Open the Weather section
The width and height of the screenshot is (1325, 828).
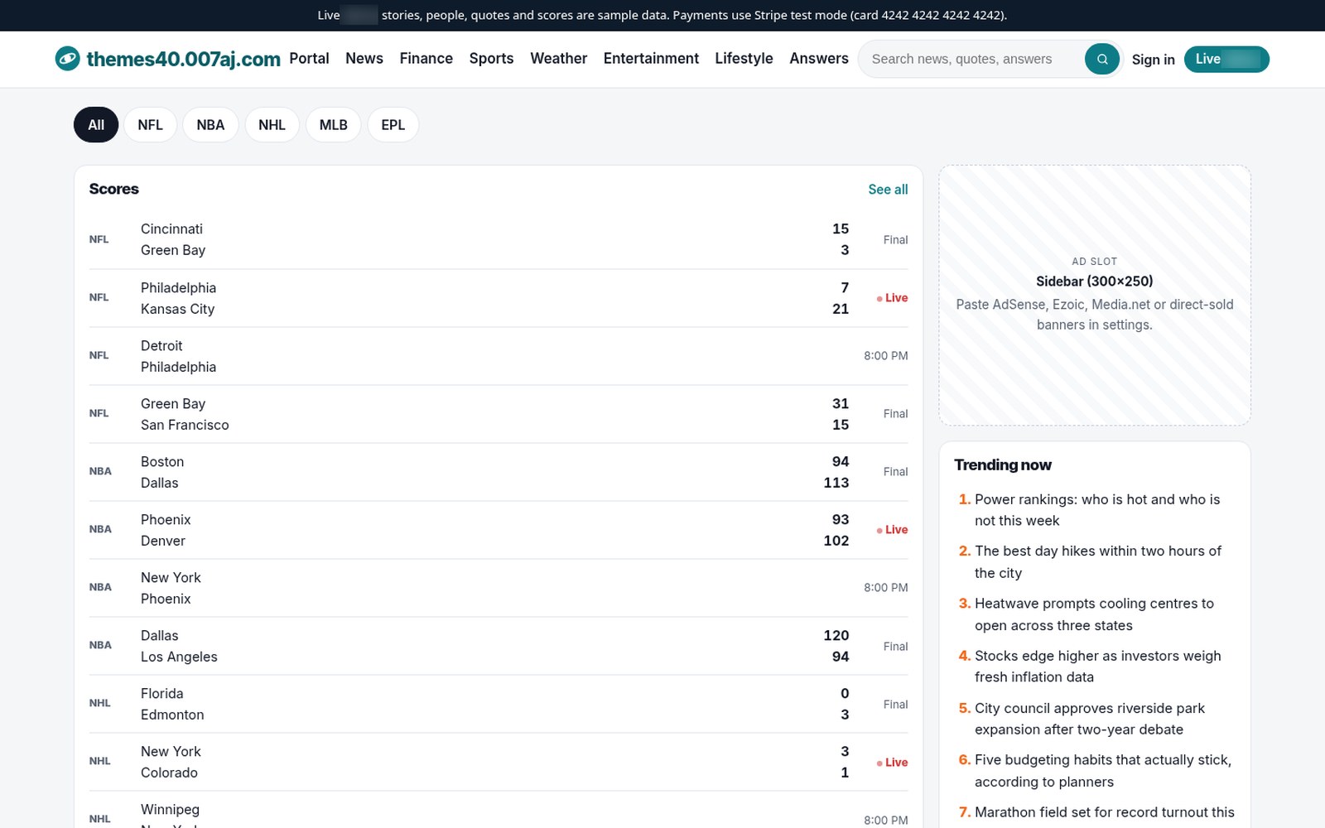(x=558, y=59)
